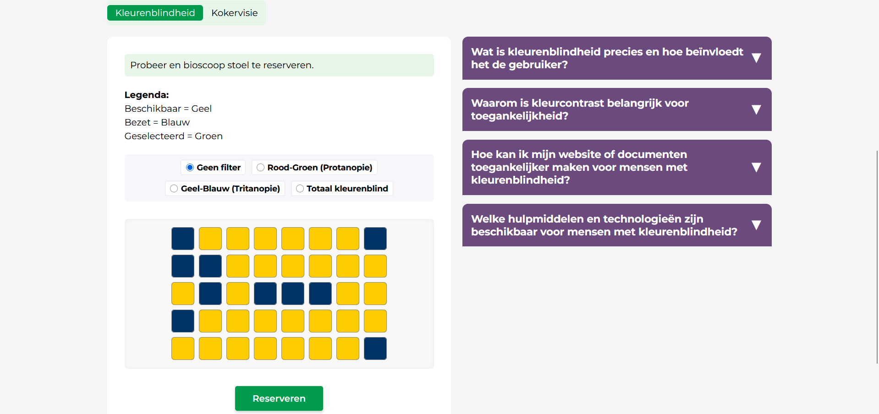Click the blue seat at the end of the bottom row
The height and width of the screenshot is (414, 879).
[x=375, y=349]
